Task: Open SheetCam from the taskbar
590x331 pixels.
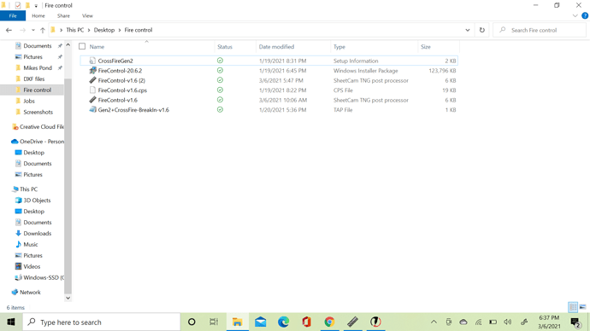Action: tap(352, 322)
